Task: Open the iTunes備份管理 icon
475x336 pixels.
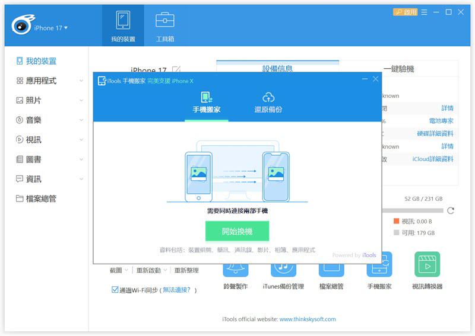Action: (283, 271)
